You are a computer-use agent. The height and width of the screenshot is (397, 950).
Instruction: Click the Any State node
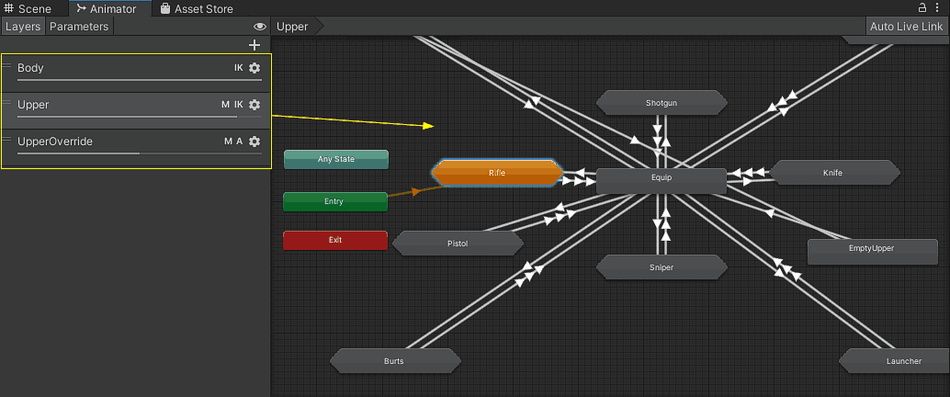335,159
